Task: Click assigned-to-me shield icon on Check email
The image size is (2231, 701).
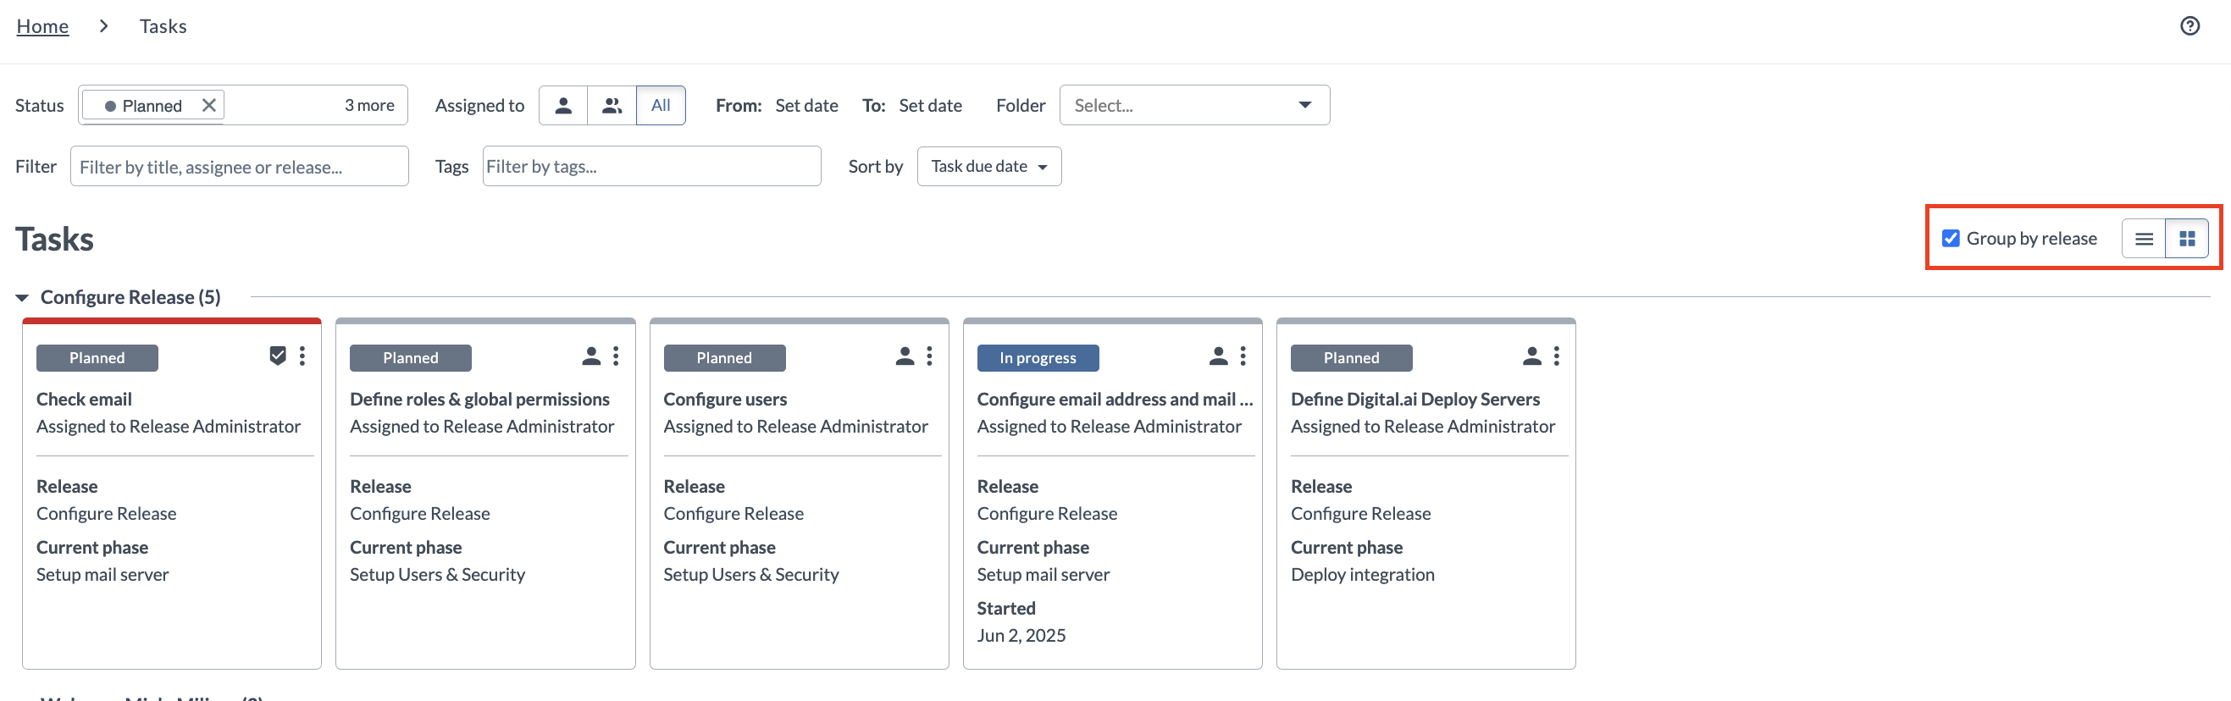Action: 277,356
